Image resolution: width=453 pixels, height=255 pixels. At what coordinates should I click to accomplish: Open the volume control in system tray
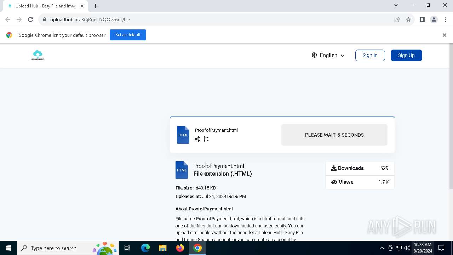tap(407, 248)
